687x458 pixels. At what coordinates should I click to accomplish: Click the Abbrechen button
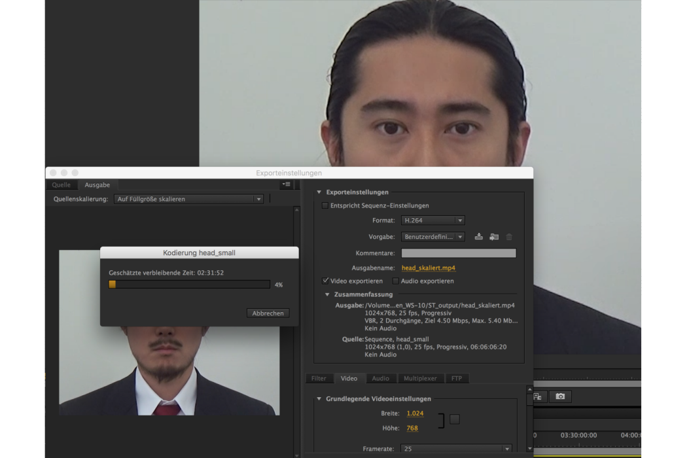pos(268,313)
